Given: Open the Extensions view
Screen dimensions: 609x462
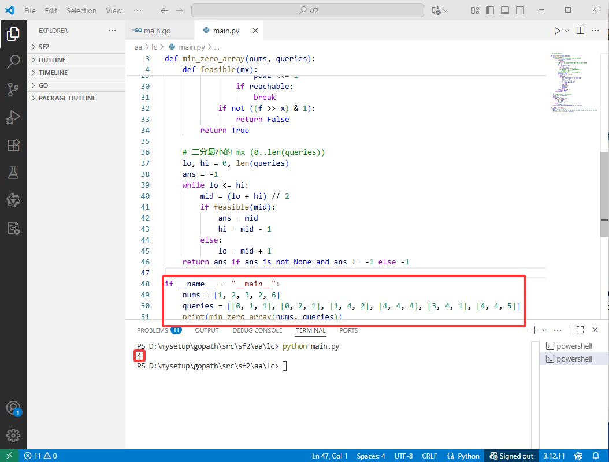Looking at the screenshot, I should [13, 145].
